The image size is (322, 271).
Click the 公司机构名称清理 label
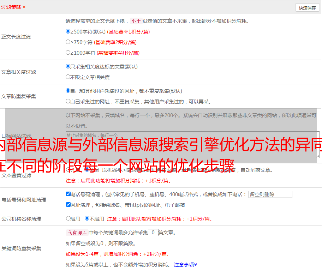click(21, 219)
